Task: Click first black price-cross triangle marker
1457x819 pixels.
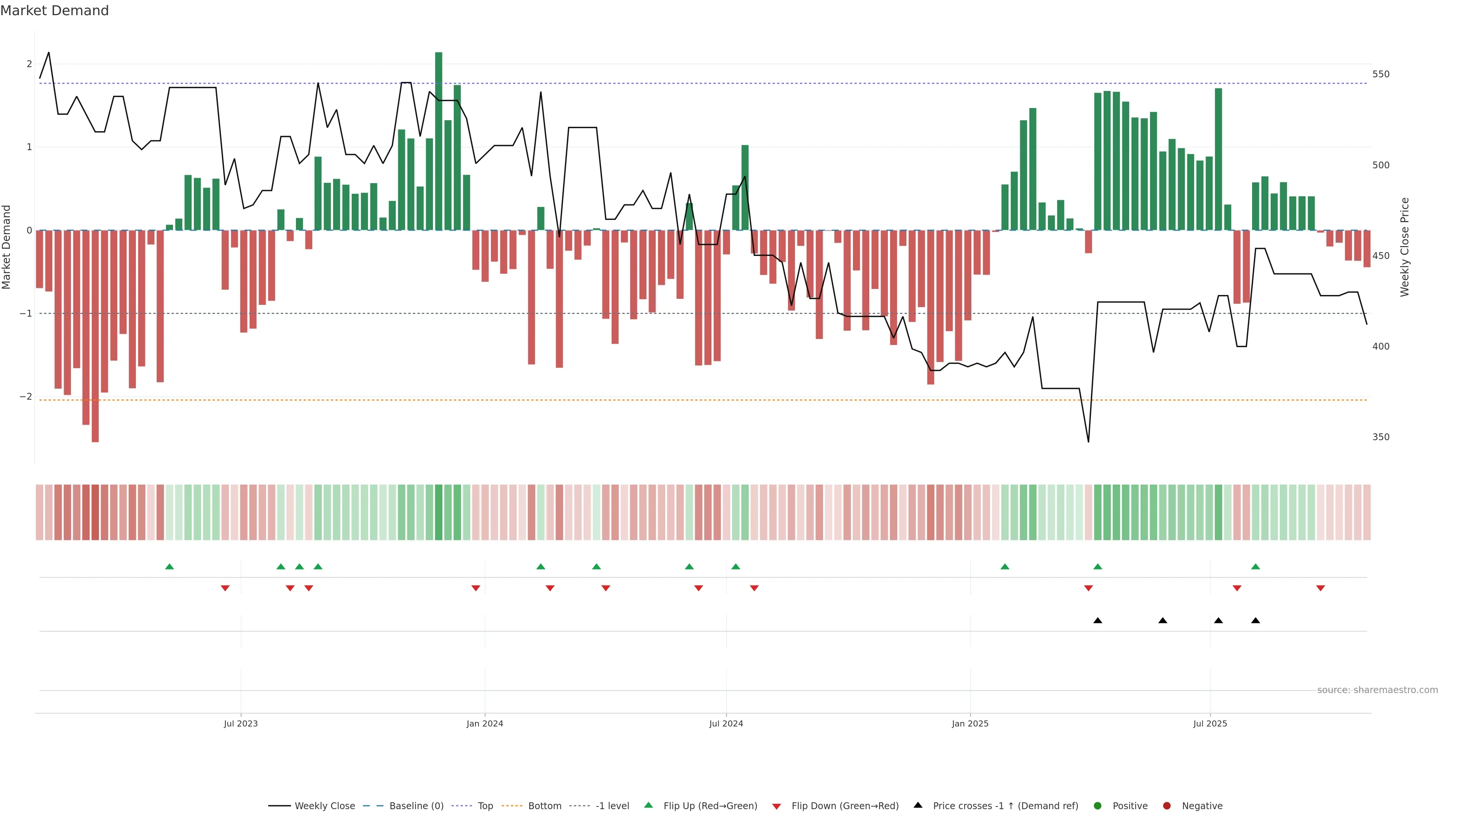Action: 1098,621
